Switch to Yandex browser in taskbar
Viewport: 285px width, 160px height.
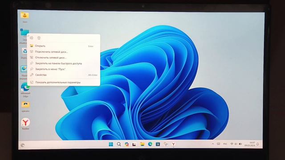pos(173,144)
